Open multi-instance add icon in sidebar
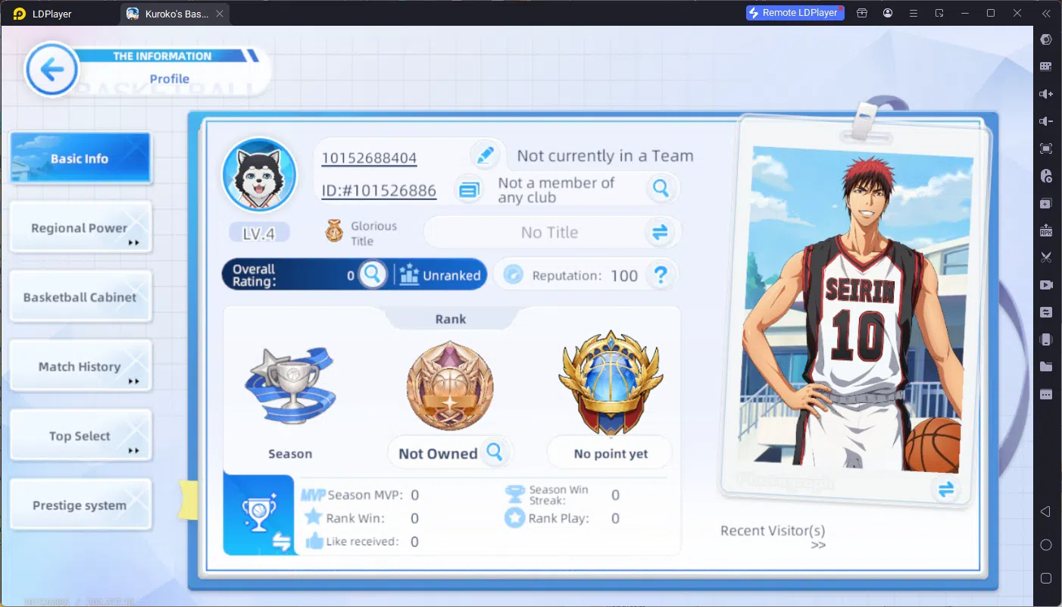The image size is (1062, 607). [x=1046, y=203]
